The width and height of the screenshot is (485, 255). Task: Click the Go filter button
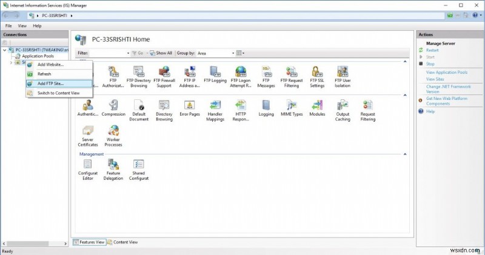138,53
